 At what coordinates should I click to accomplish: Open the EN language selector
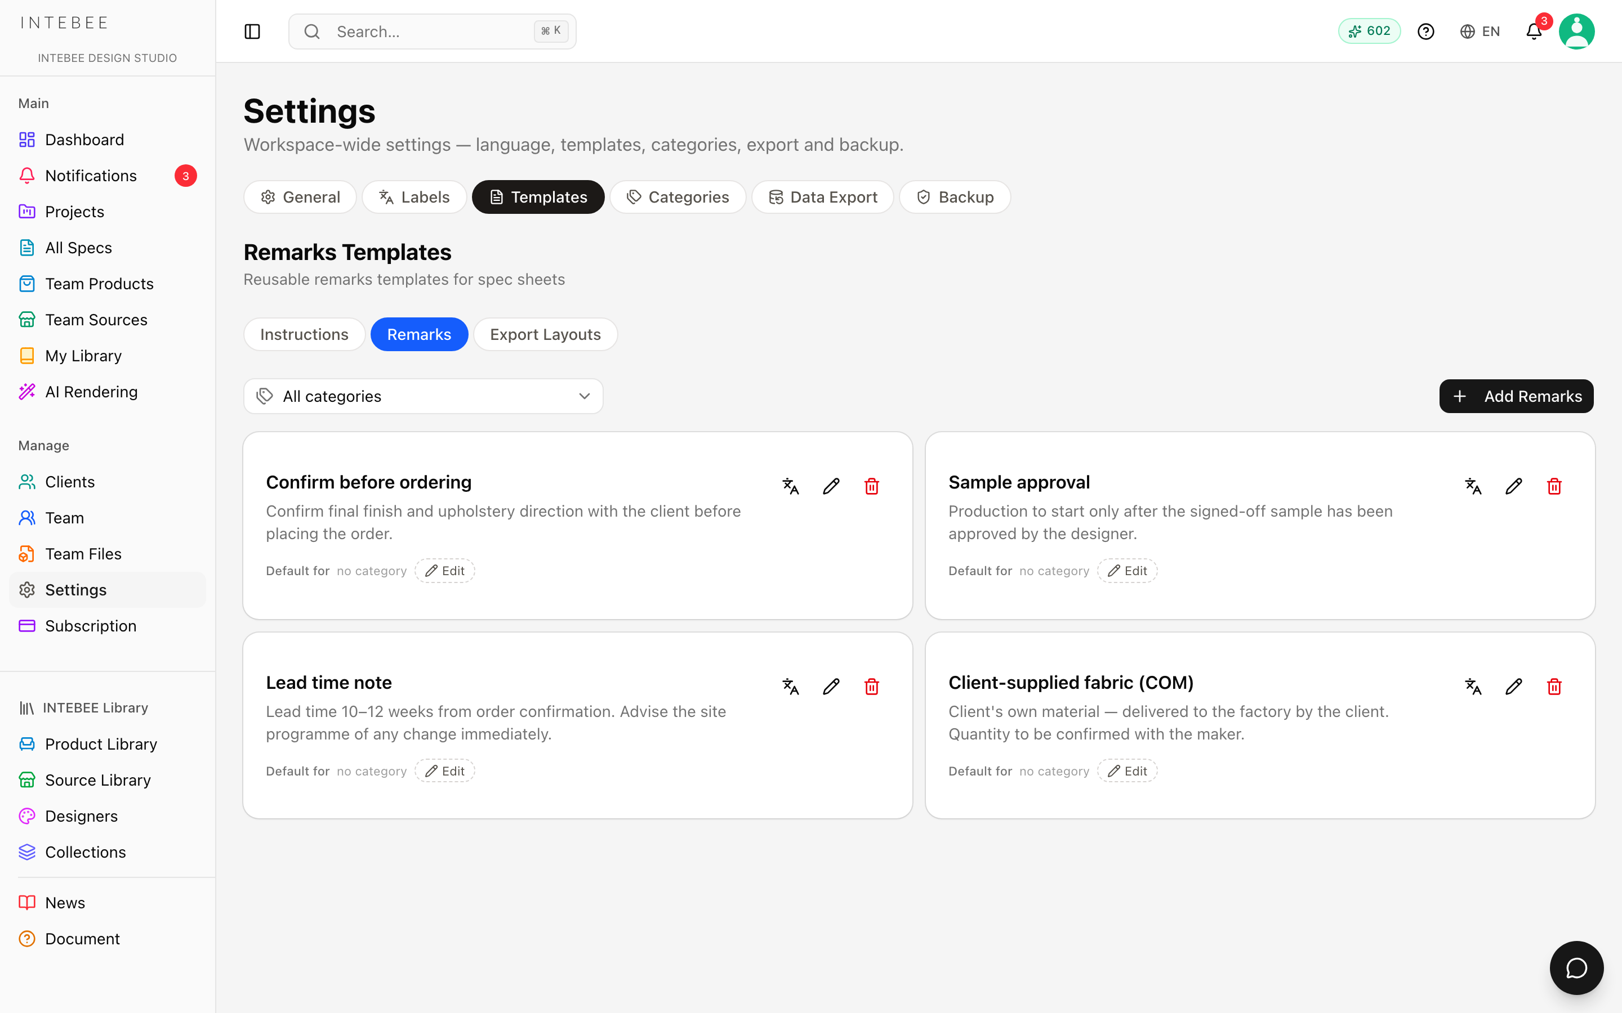point(1480,32)
